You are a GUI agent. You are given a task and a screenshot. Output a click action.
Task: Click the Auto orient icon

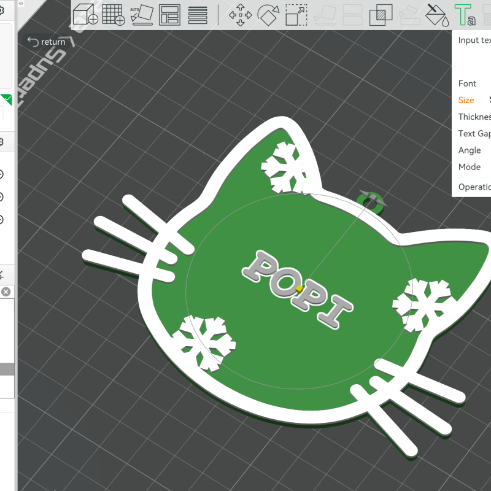point(141,14)
